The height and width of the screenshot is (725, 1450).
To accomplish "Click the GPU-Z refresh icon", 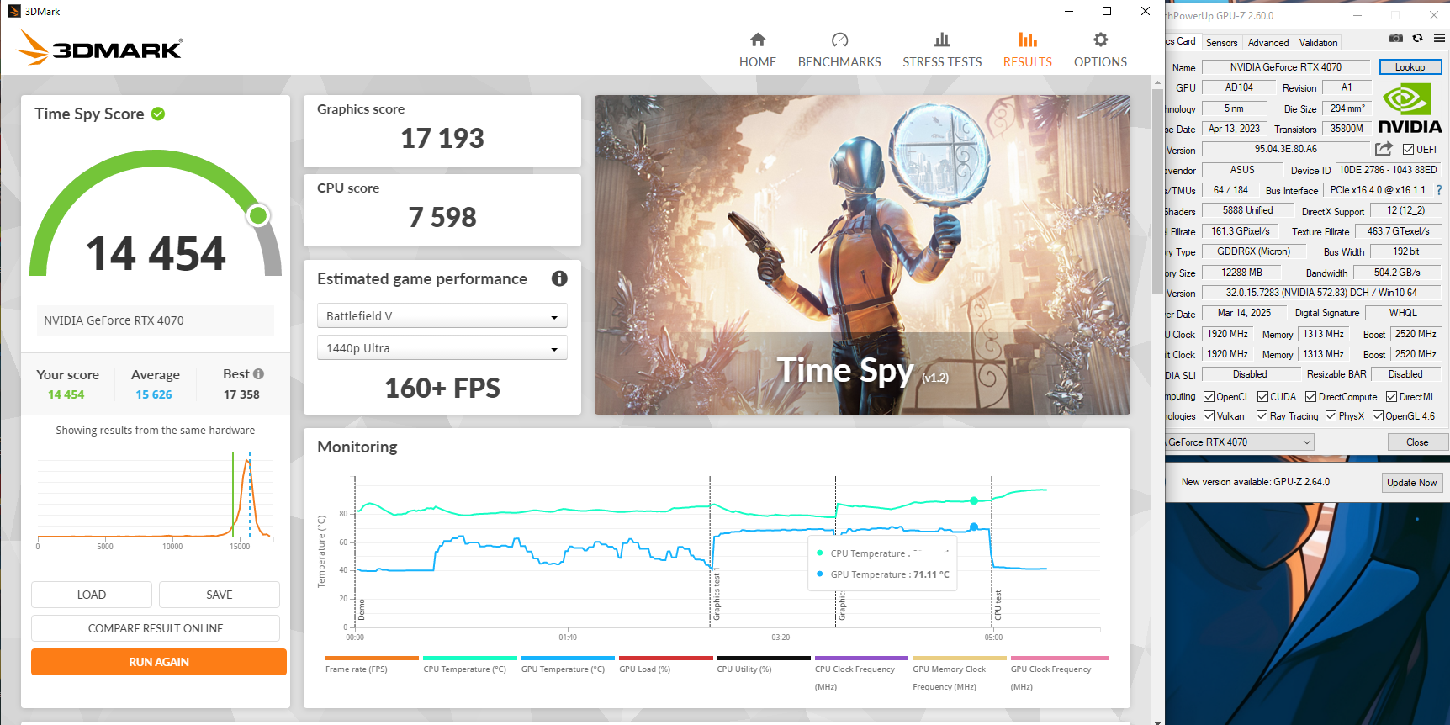I will (x=1417, y=39).
